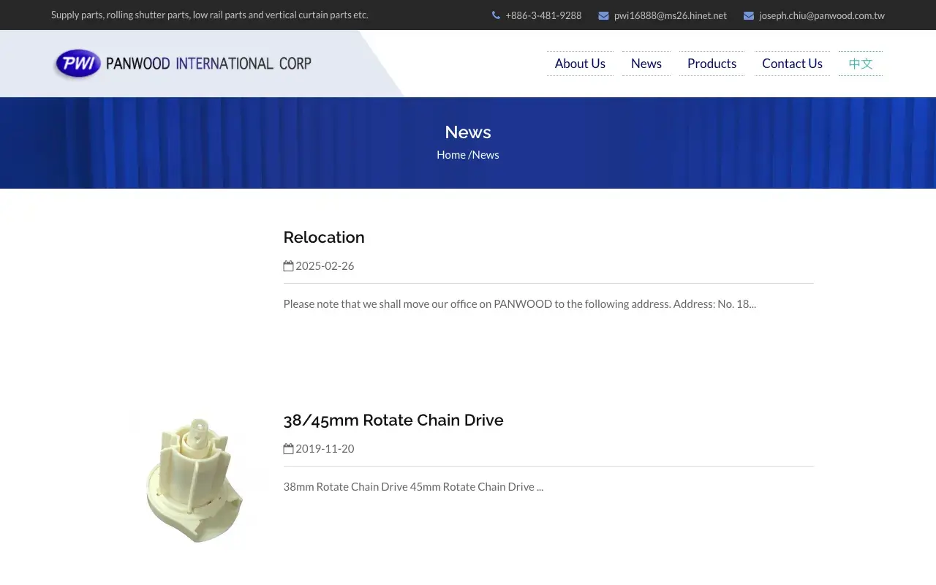Click the 'Supply parts, rolling shutter parts' tagline
Viewport: 936px width, 585px height.
pos(210,15)
